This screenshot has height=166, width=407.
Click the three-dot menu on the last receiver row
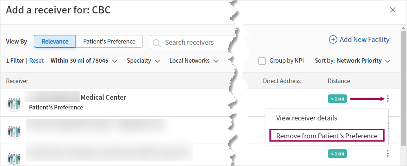point(388,153)
